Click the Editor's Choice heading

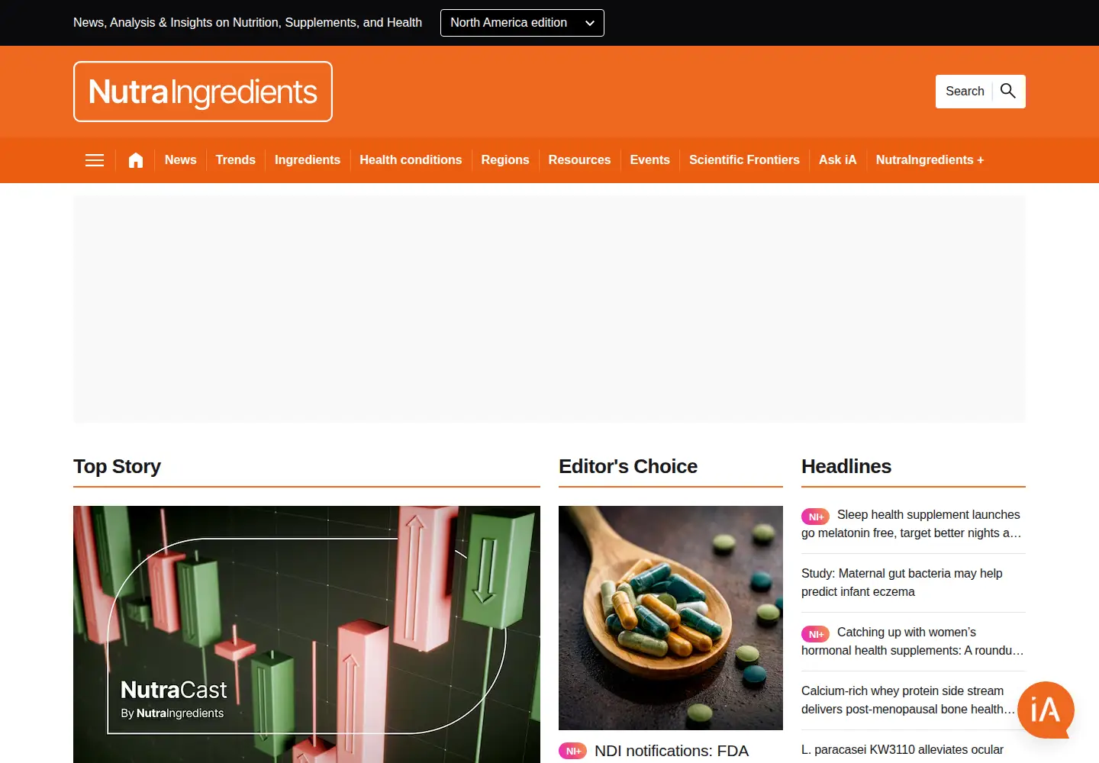628,466
